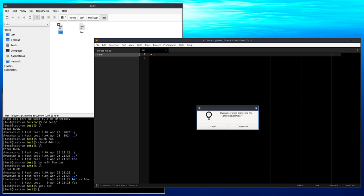Select the foo file icon
Screen dimensions: 364x196
coord(82,28)
